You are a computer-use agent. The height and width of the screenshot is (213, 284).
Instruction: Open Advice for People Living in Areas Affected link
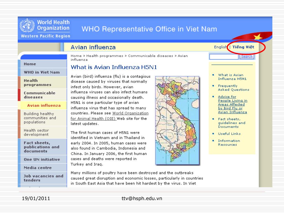pos(233,104)
